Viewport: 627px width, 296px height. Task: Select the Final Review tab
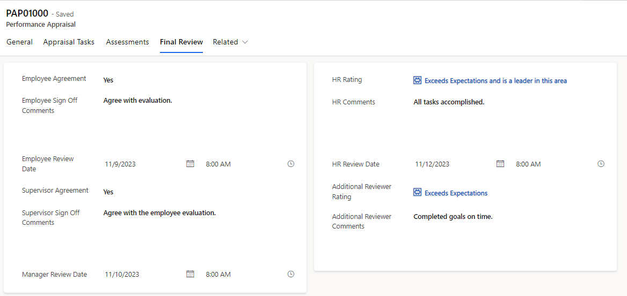(x=181, y=42)
